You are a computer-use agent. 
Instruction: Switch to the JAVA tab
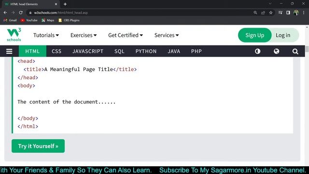174,51
